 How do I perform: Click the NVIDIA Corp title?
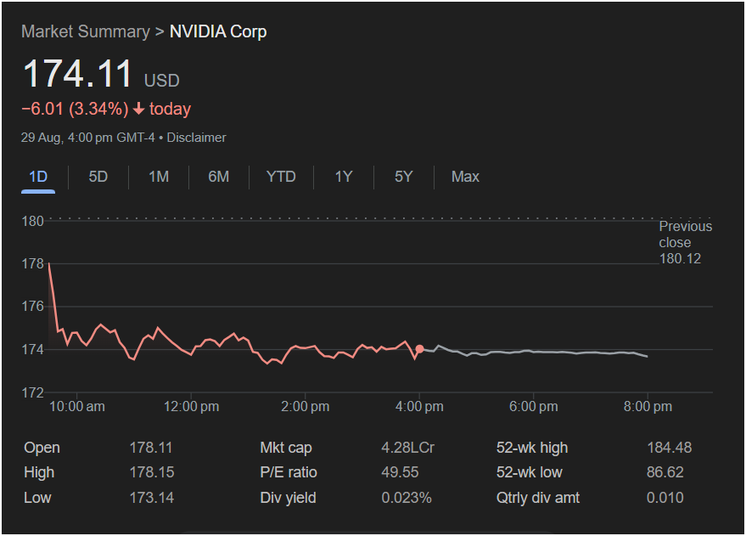click(218, 31)
